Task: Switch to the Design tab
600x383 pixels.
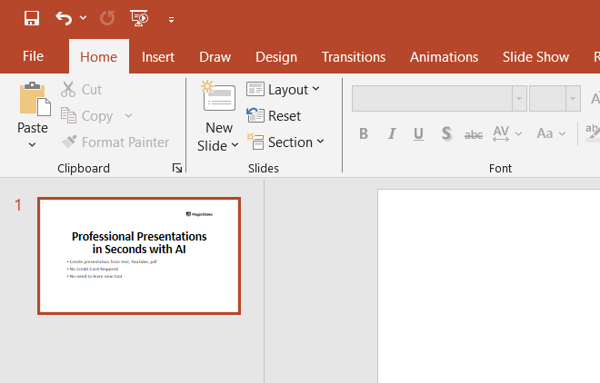Action: click(x=276, y=56)
